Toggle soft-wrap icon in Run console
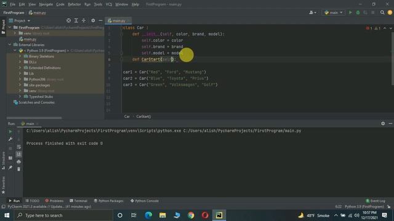This screenshot has height=221, width=394. (x=18, y=147)
